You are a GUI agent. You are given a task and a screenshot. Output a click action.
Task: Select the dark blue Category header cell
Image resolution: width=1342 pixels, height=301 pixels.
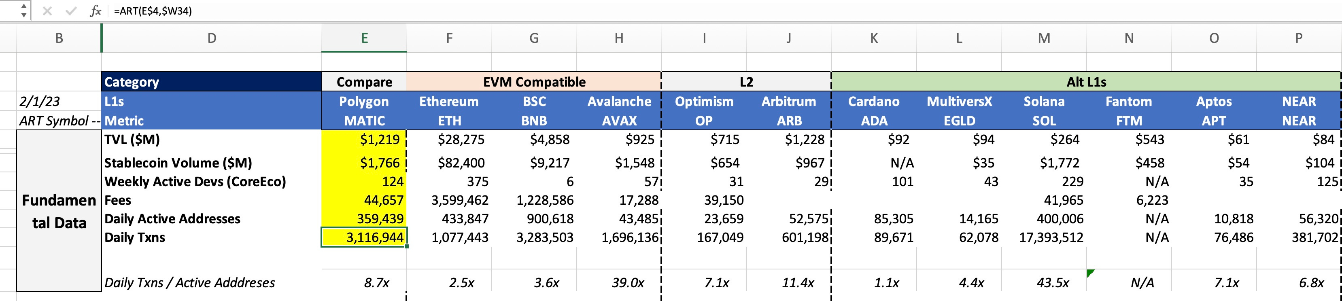[212, 82]
